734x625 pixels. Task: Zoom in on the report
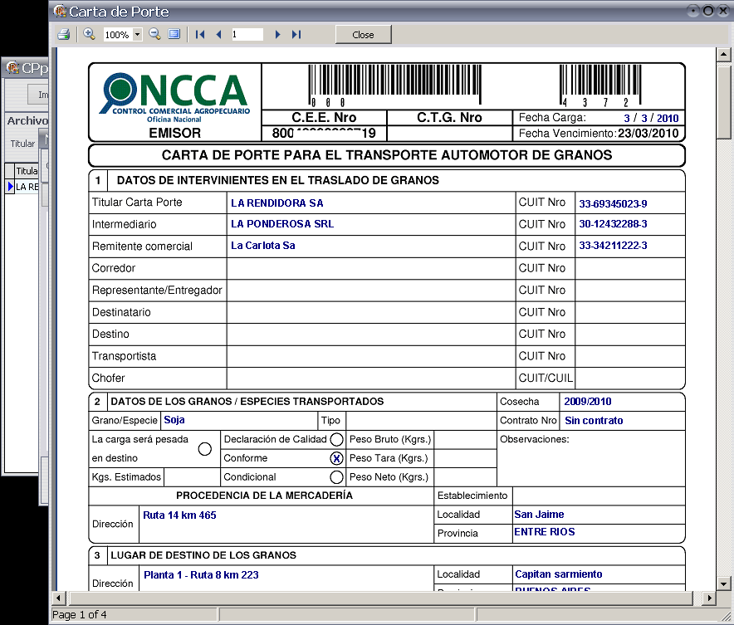[89, 34]
